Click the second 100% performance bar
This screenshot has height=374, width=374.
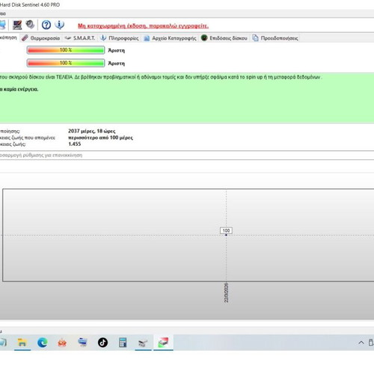[66, 63]
